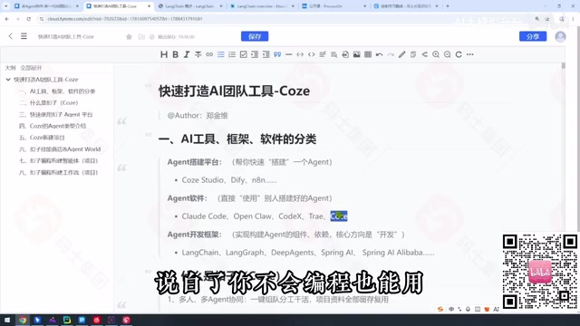Collapse the 快速打造AI团队工具-Coze outline node
The image size is (580, 326).
(x=8, y=80)
